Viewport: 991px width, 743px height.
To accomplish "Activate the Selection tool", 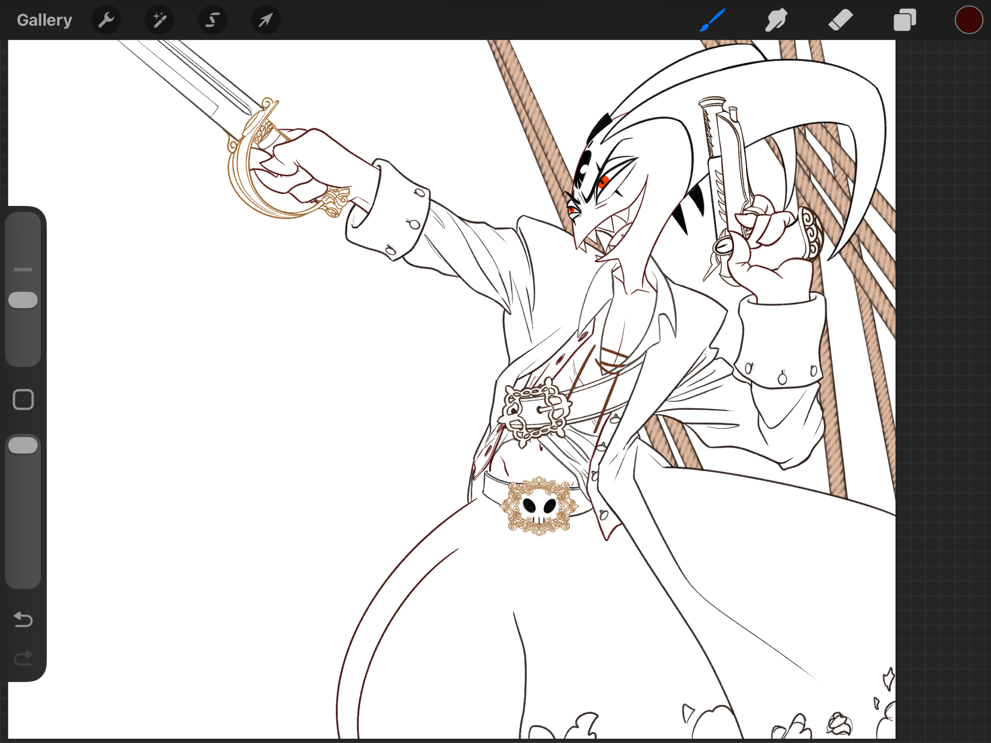I will click(x=213, y=20).
